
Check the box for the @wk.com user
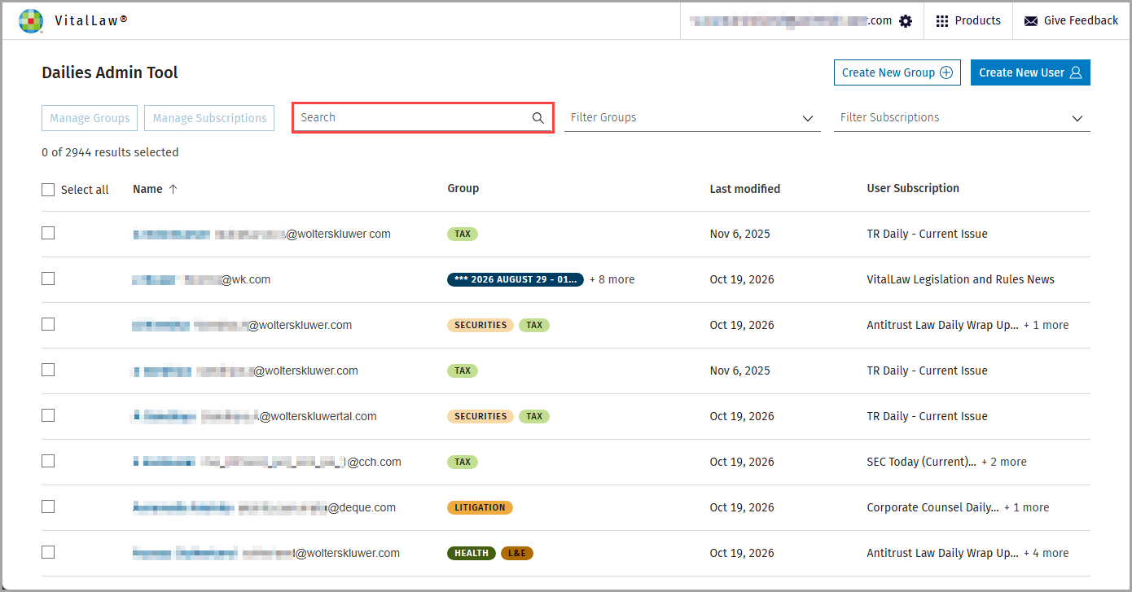[x=48, y=278]
